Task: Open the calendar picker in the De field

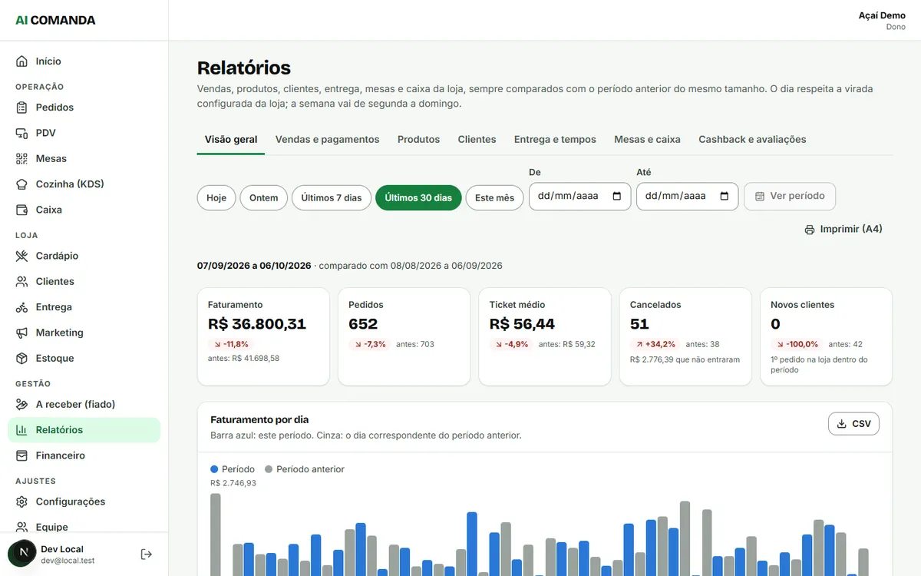Action: (617, 196)
